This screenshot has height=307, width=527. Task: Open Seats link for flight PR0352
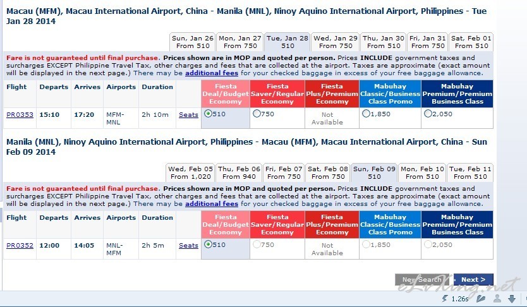tap(188, 245)
